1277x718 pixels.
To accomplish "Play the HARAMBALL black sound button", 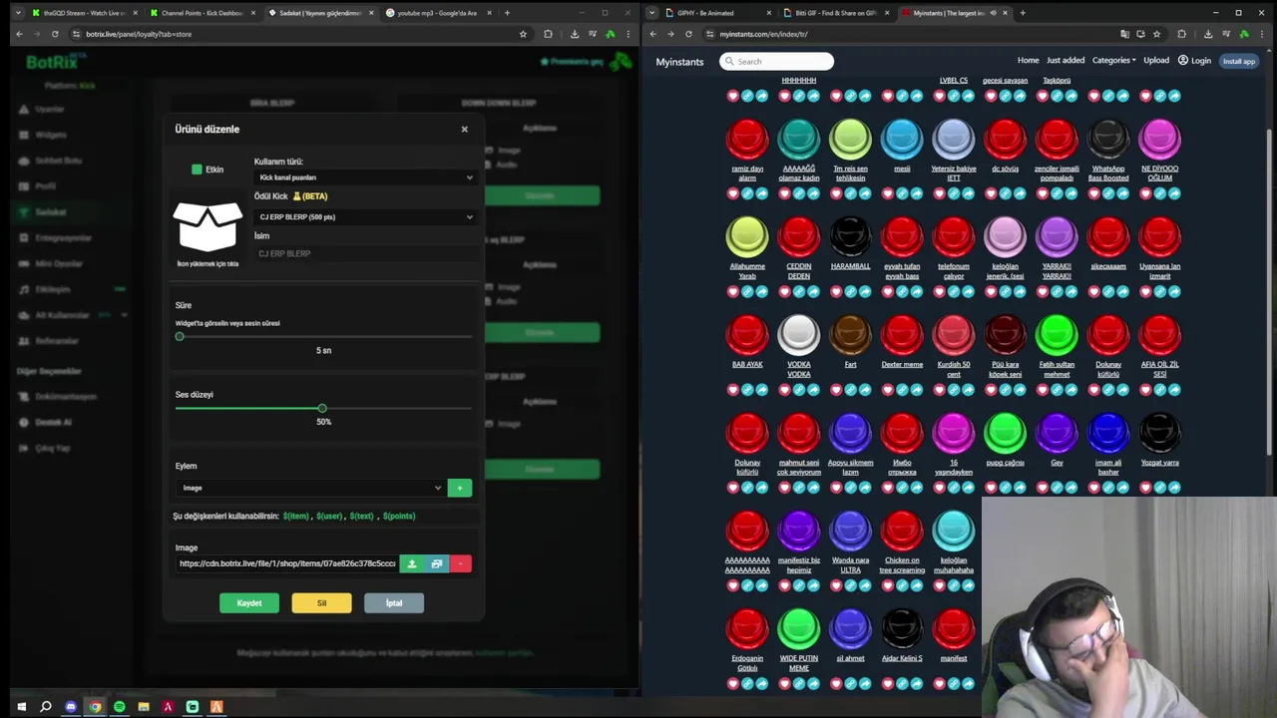I will pyautogui.click(x=850, y=237).
